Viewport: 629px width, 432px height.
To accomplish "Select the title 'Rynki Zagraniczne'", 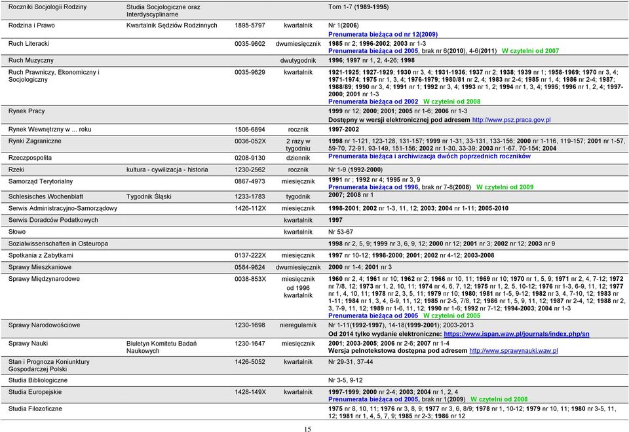I will tap(35, 141).
